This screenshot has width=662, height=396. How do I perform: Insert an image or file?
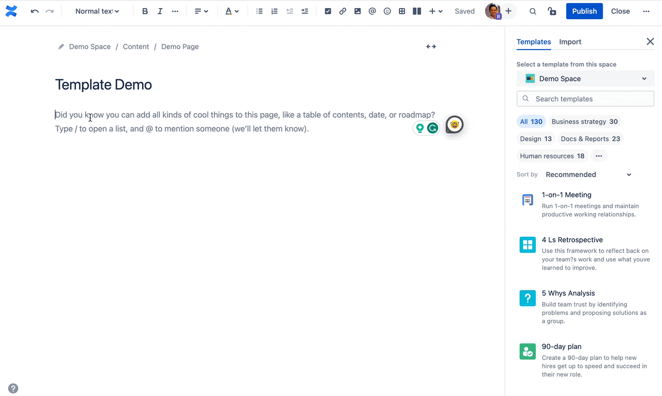[x=358, y=11]
